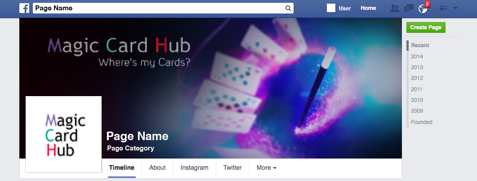Open the notifications globe icon

423,9
